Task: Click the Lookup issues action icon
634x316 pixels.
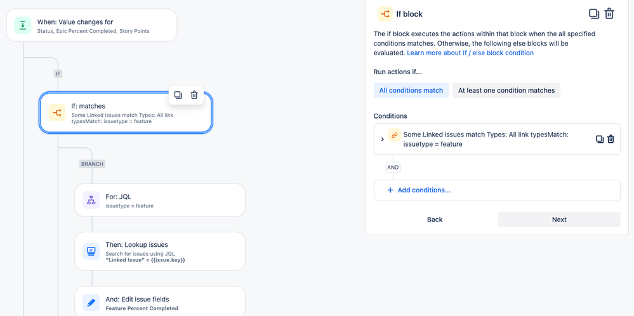Action: [91, 251]
